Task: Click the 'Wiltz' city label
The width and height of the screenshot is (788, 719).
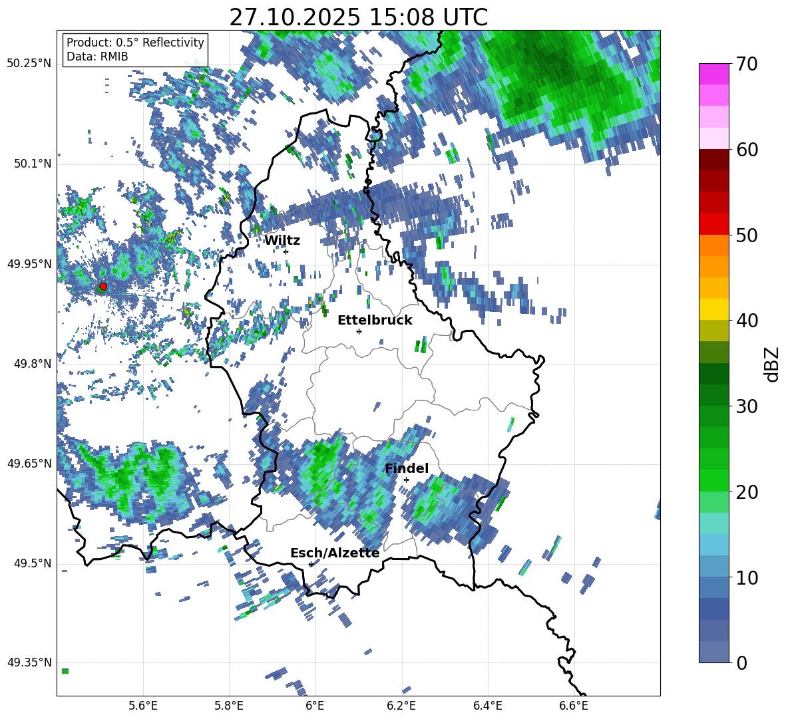Action: point(282,241)
